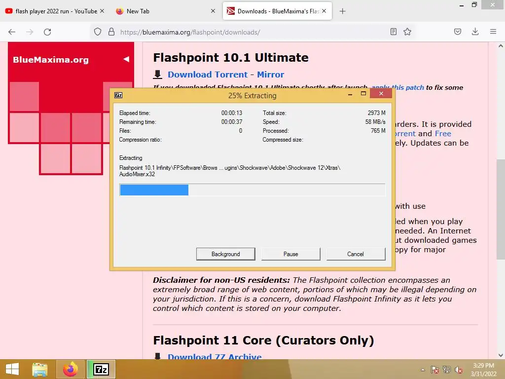
Task: Pause the 7-Zip extraction
Action: pos(291,254)
